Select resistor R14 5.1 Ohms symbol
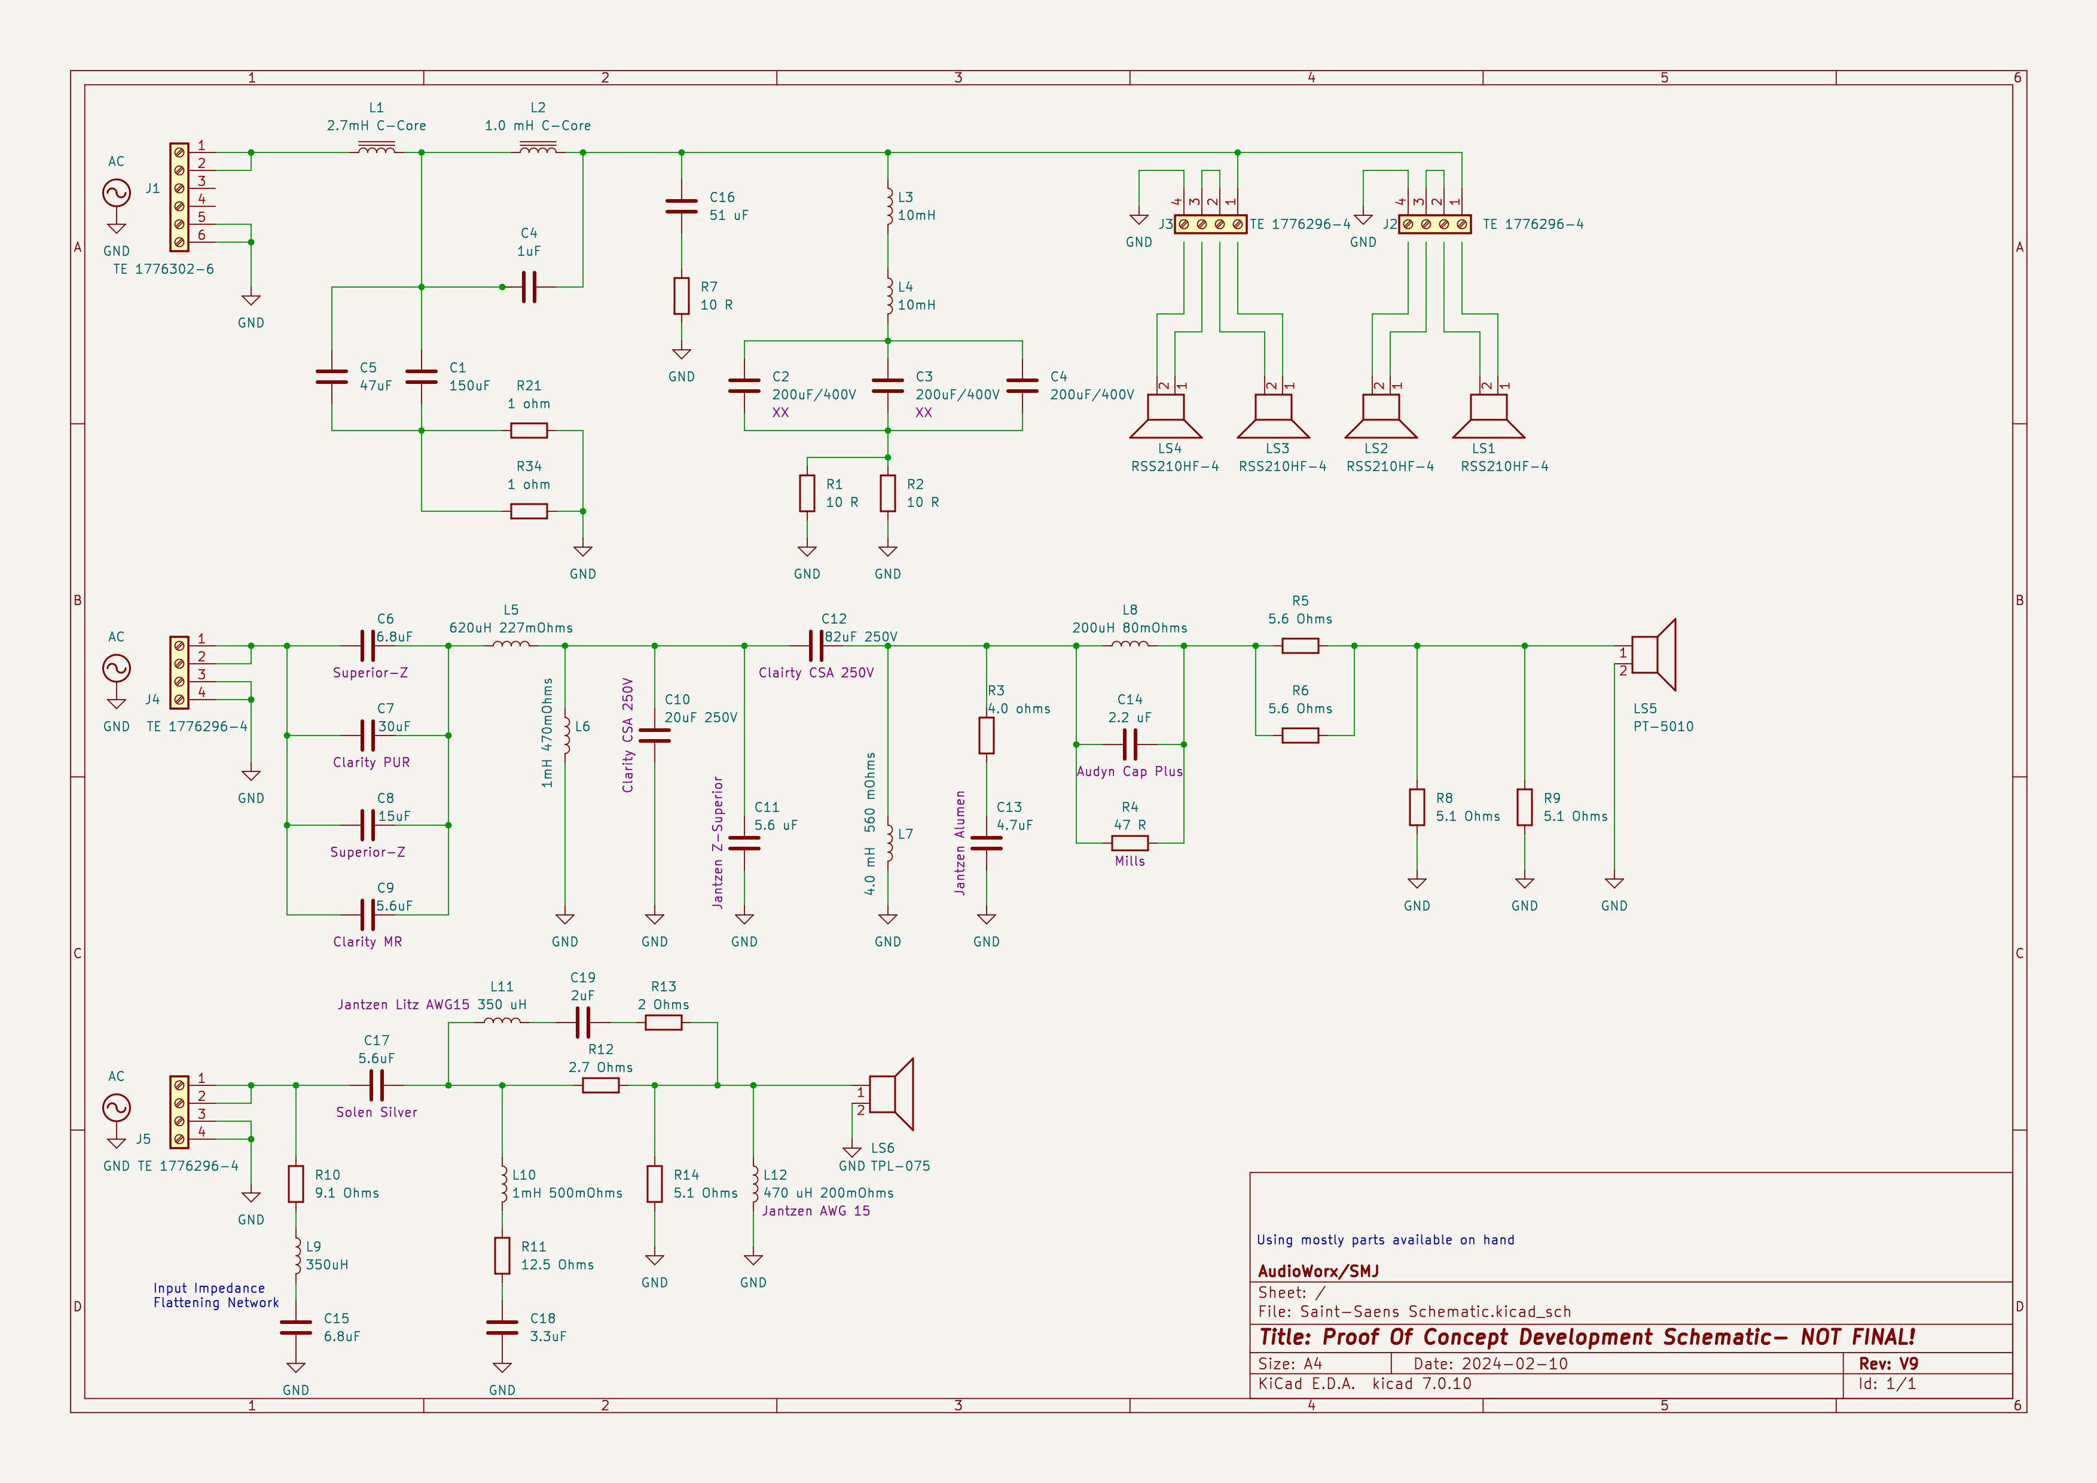 tap(655, 1183)
